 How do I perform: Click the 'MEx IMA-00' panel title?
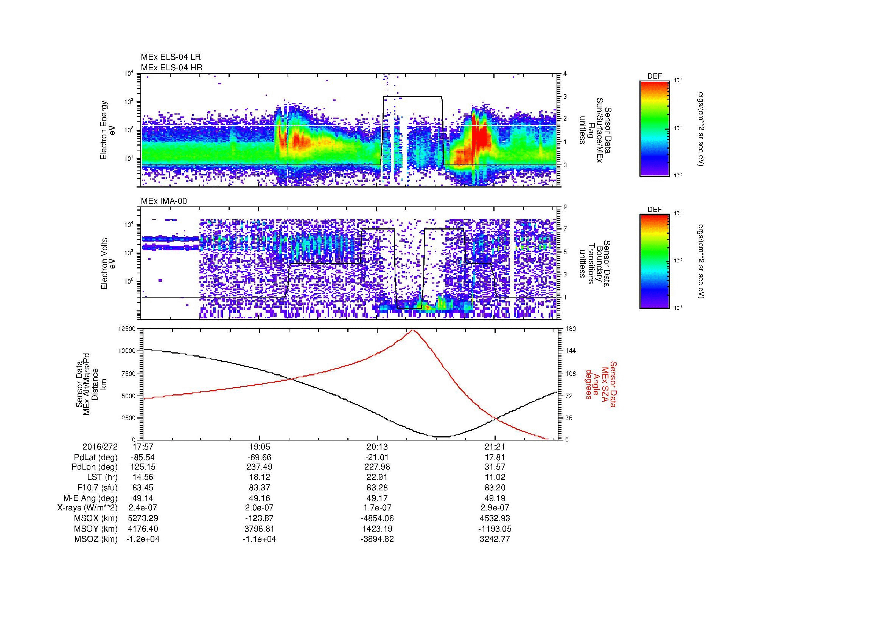164,201
